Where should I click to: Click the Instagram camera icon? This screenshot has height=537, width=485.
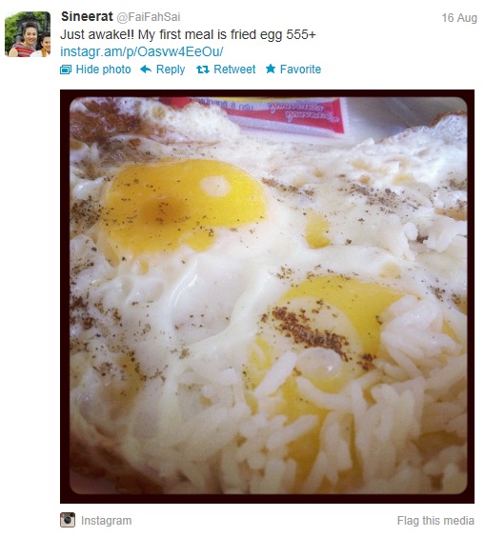tap(68, 520)
